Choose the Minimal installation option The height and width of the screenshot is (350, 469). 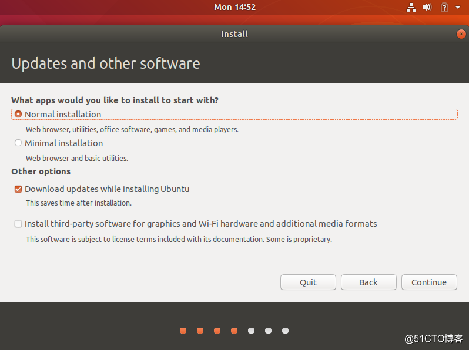click(x=18, y=143)
